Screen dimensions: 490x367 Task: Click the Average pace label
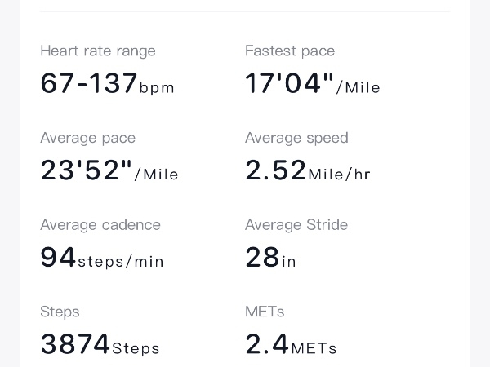pos(87,138)
